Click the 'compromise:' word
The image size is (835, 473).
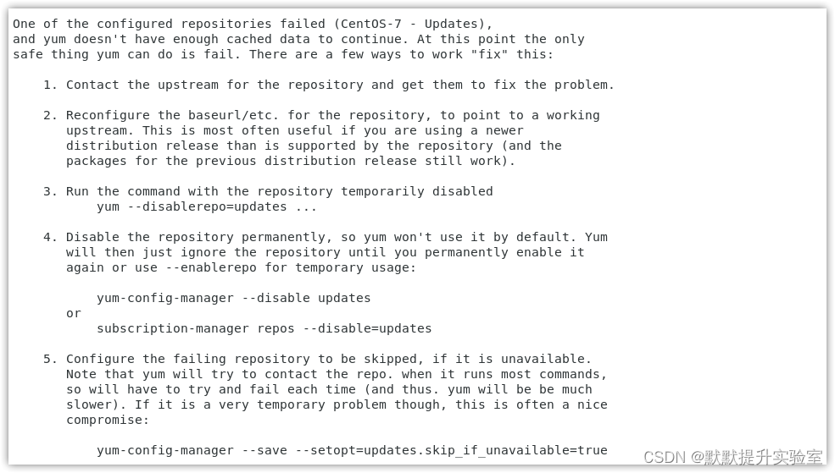(108, 420)
